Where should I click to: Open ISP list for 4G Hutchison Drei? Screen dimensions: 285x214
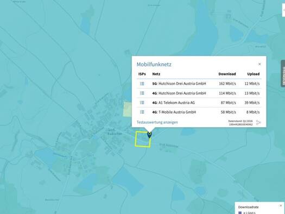pos(142,93)
